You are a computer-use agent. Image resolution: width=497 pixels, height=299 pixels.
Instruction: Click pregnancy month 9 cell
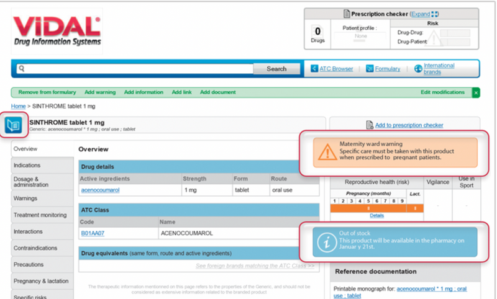[402, 201]
